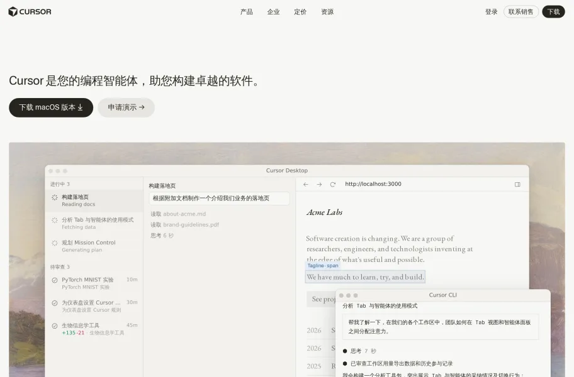Select the highlighted 'We have much to learn' tagline

tap(365, 277)
